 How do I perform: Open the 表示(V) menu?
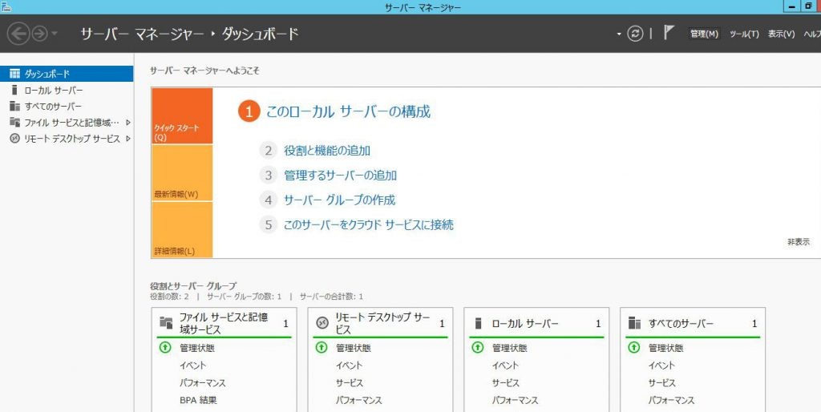pos(781,34)
